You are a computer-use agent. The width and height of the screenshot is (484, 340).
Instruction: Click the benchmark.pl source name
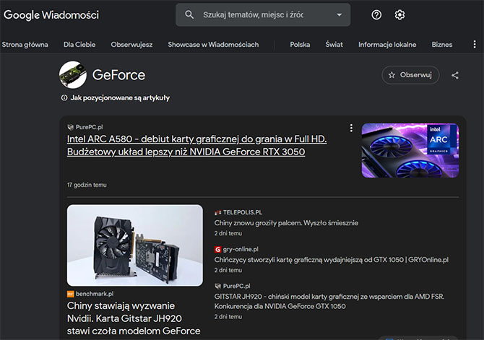pos(95,294)
